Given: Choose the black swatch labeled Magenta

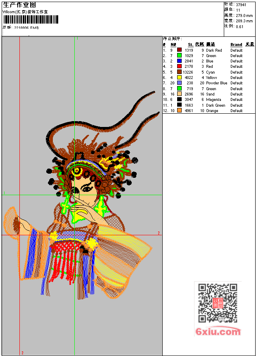Looking at the screenshot, I should 179,99.
